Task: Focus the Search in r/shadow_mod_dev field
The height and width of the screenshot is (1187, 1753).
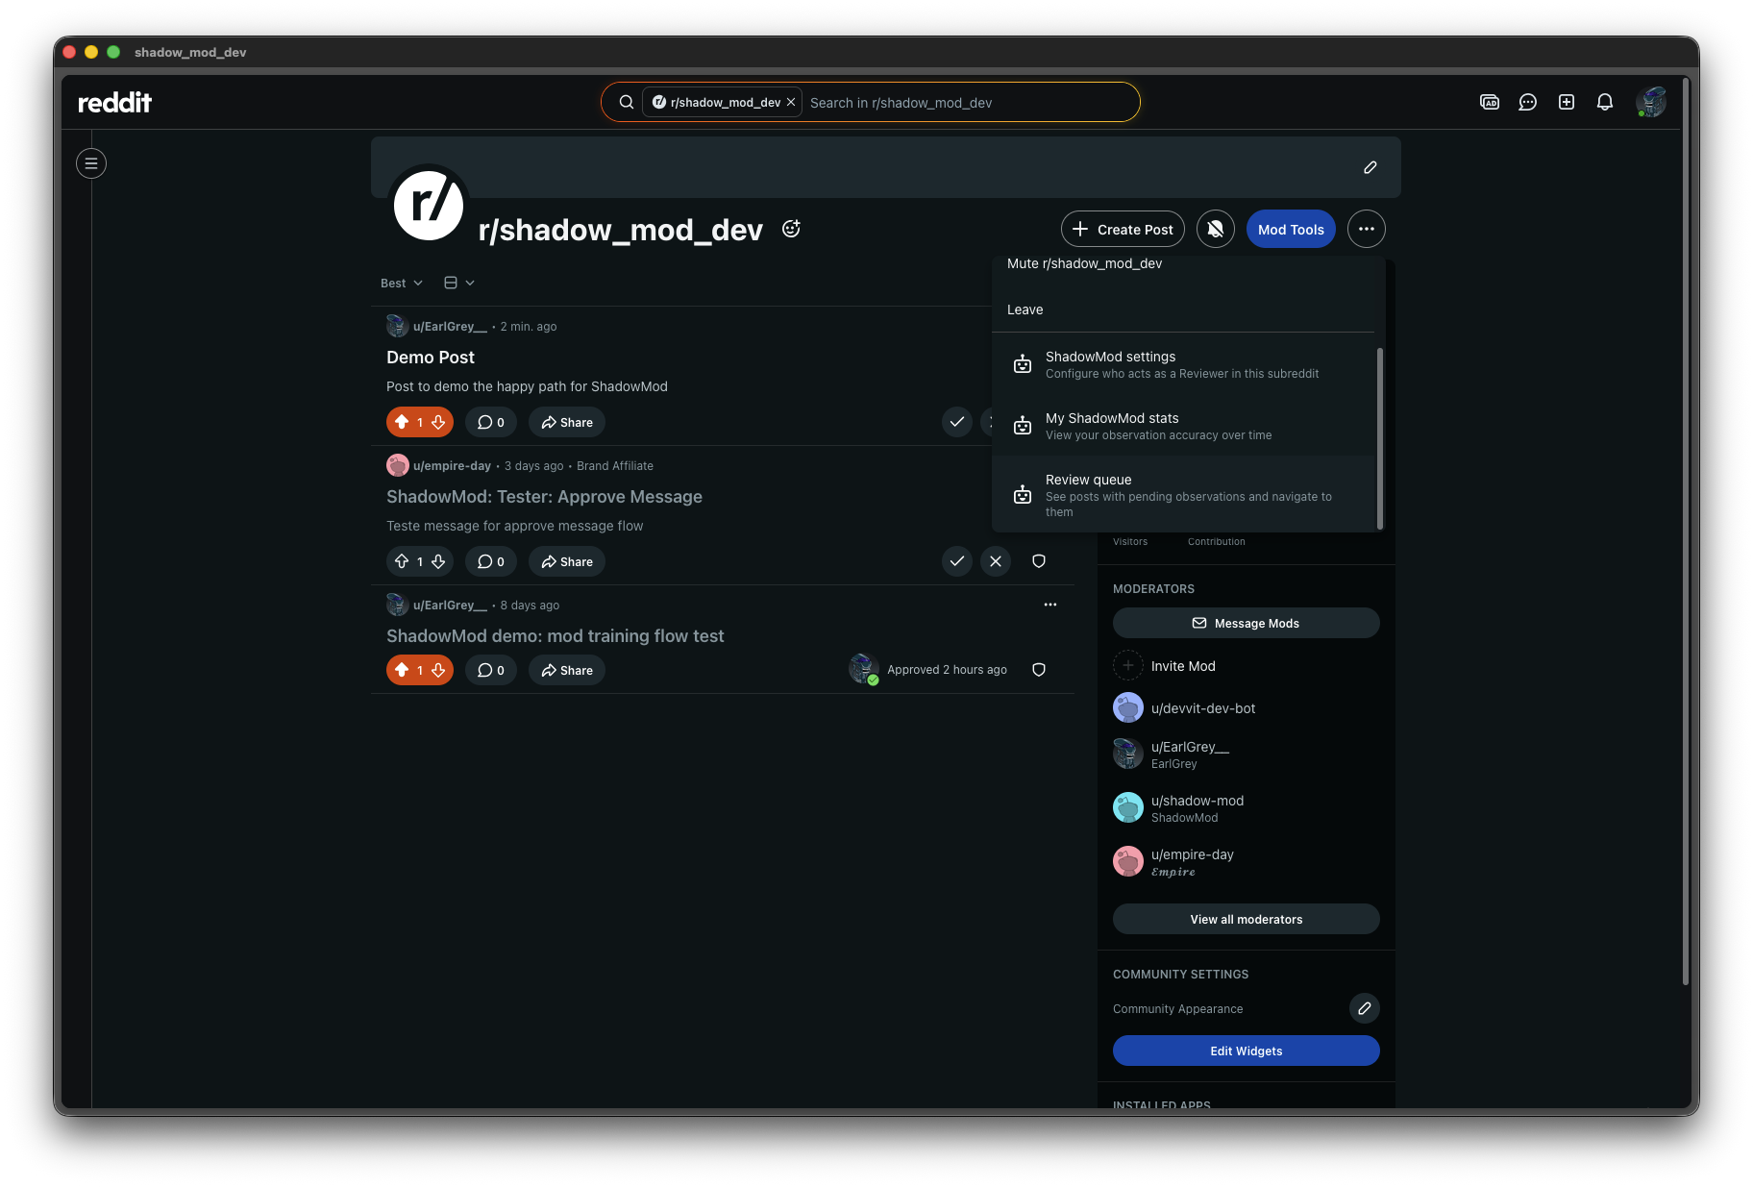Action: click(x=967, y=102)
